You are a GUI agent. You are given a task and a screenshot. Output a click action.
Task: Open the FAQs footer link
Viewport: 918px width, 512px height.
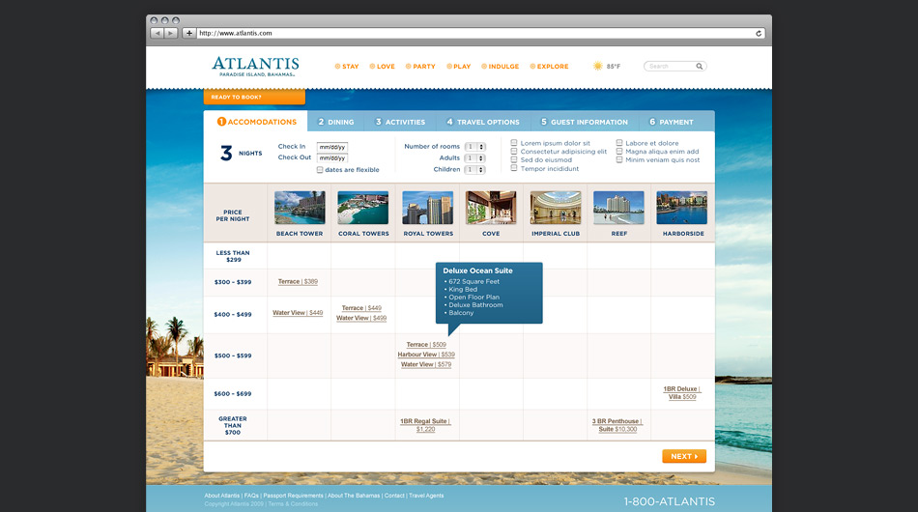point(251,496)
